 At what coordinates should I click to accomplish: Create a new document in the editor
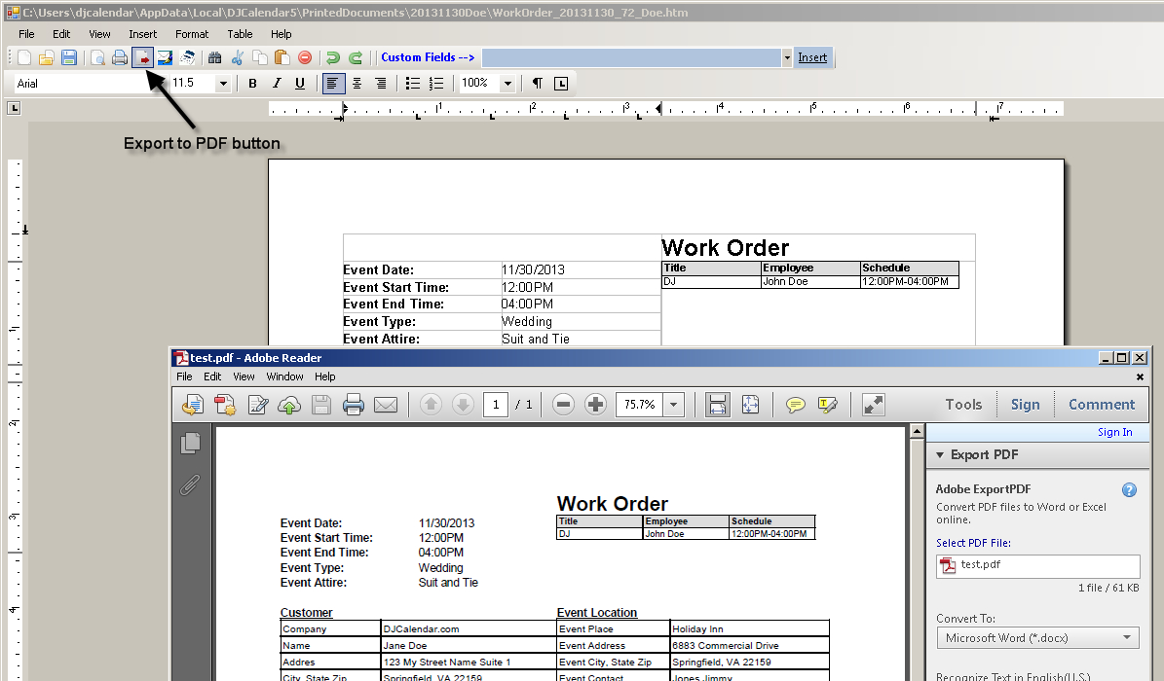(x=23, y=57)
